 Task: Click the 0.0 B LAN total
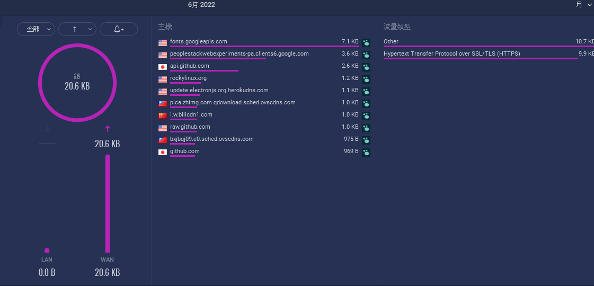pyautogui.click(x=47, y=272)
